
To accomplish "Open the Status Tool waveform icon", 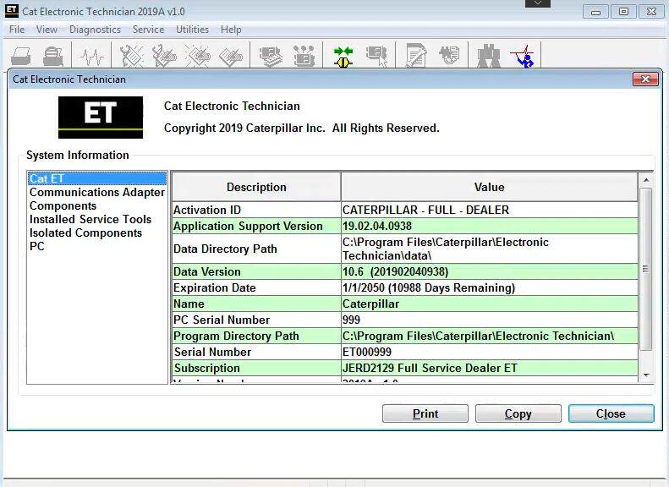I will tap(91, 56).
